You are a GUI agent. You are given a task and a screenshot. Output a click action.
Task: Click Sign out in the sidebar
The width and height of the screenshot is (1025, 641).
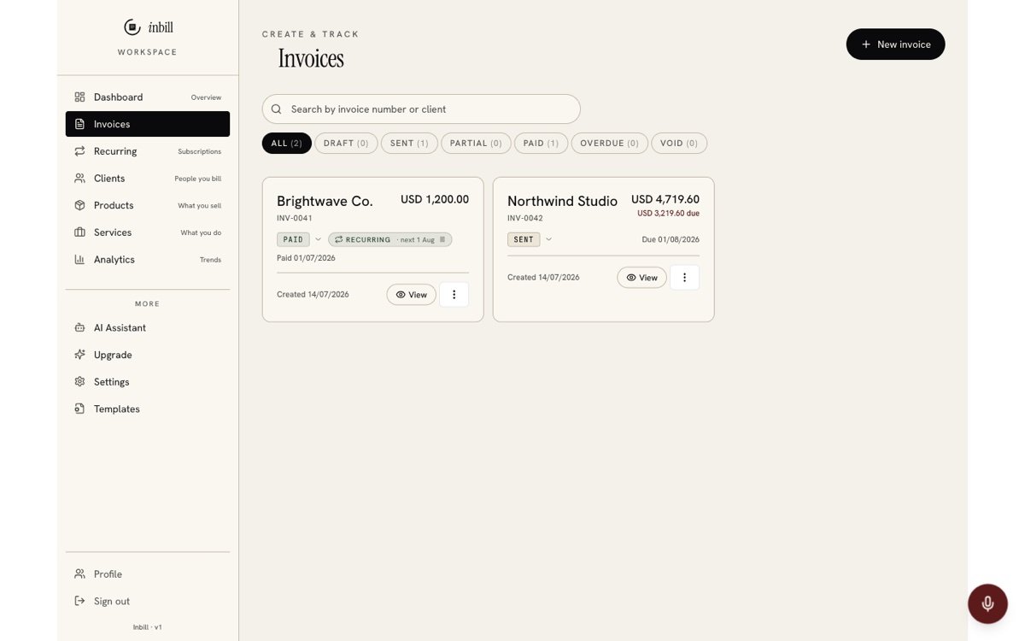point(148,602)
